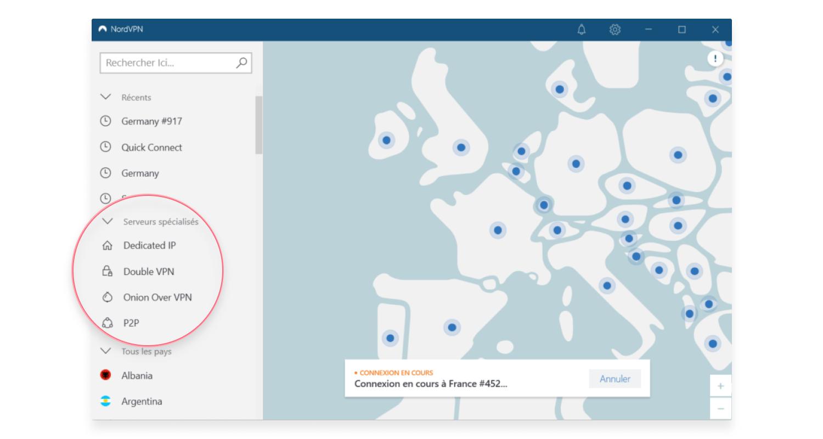This screenshot has height=439, width=823.
Task: Select Quick Connect in recents
Action: pyautogui.click(x=152, y=147)
